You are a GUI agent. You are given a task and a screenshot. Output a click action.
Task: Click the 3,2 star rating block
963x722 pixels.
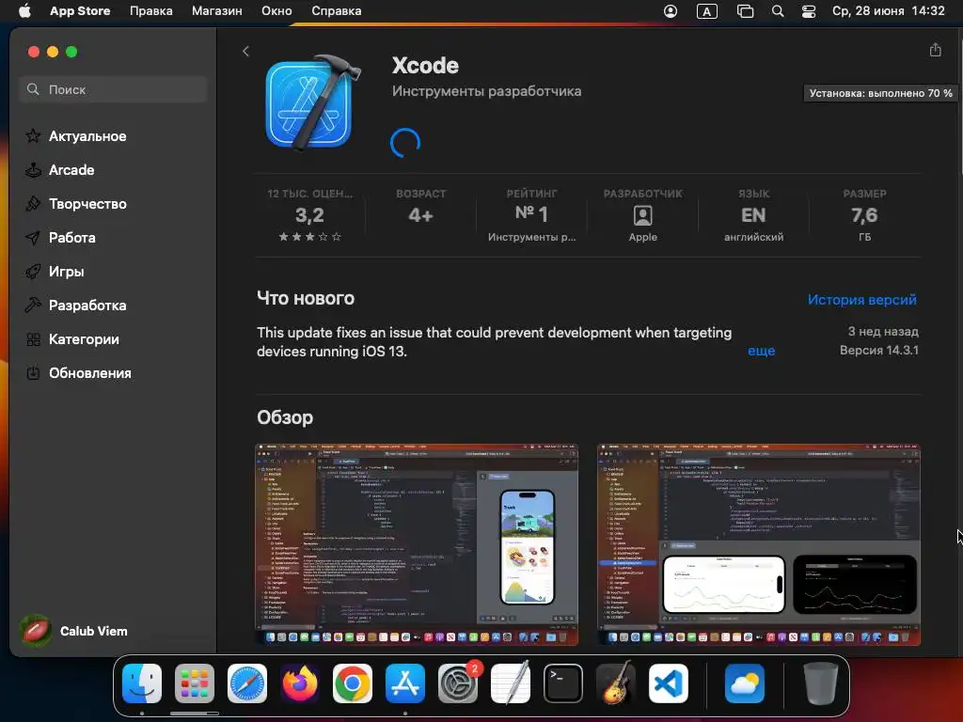[309, 215]
